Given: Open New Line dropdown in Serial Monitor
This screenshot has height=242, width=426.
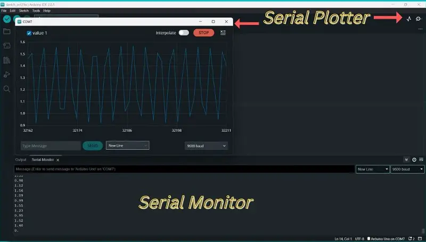Looking at the screenshot, I should coord(373,169).
